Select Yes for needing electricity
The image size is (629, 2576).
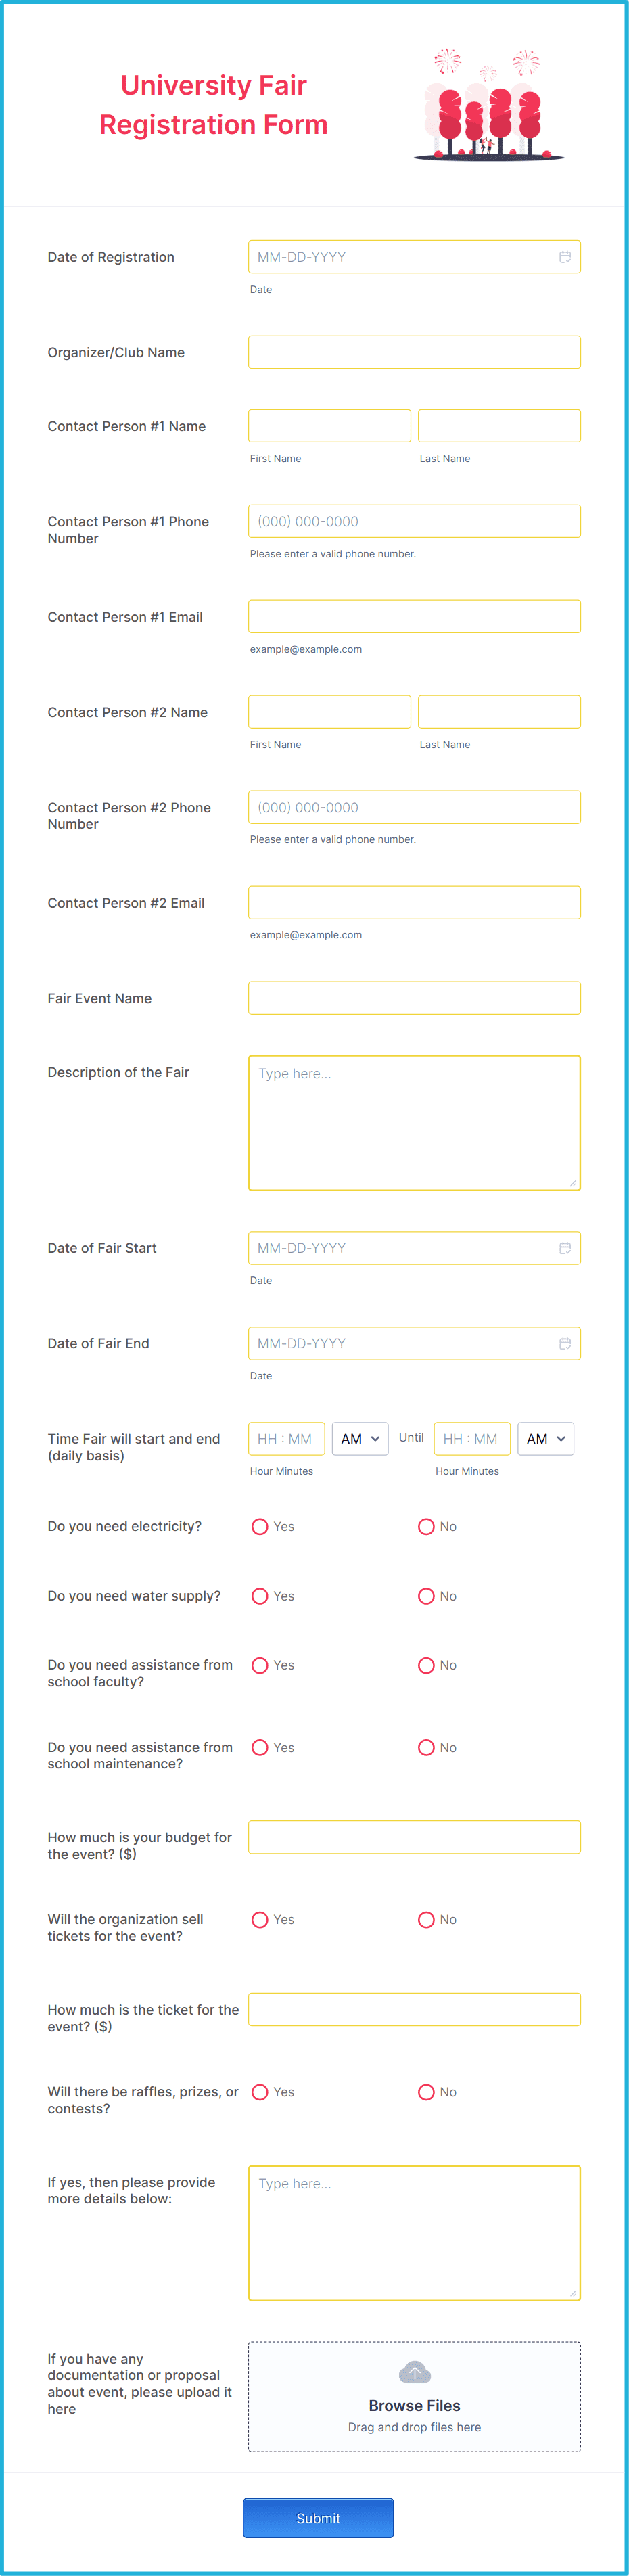260,1526
